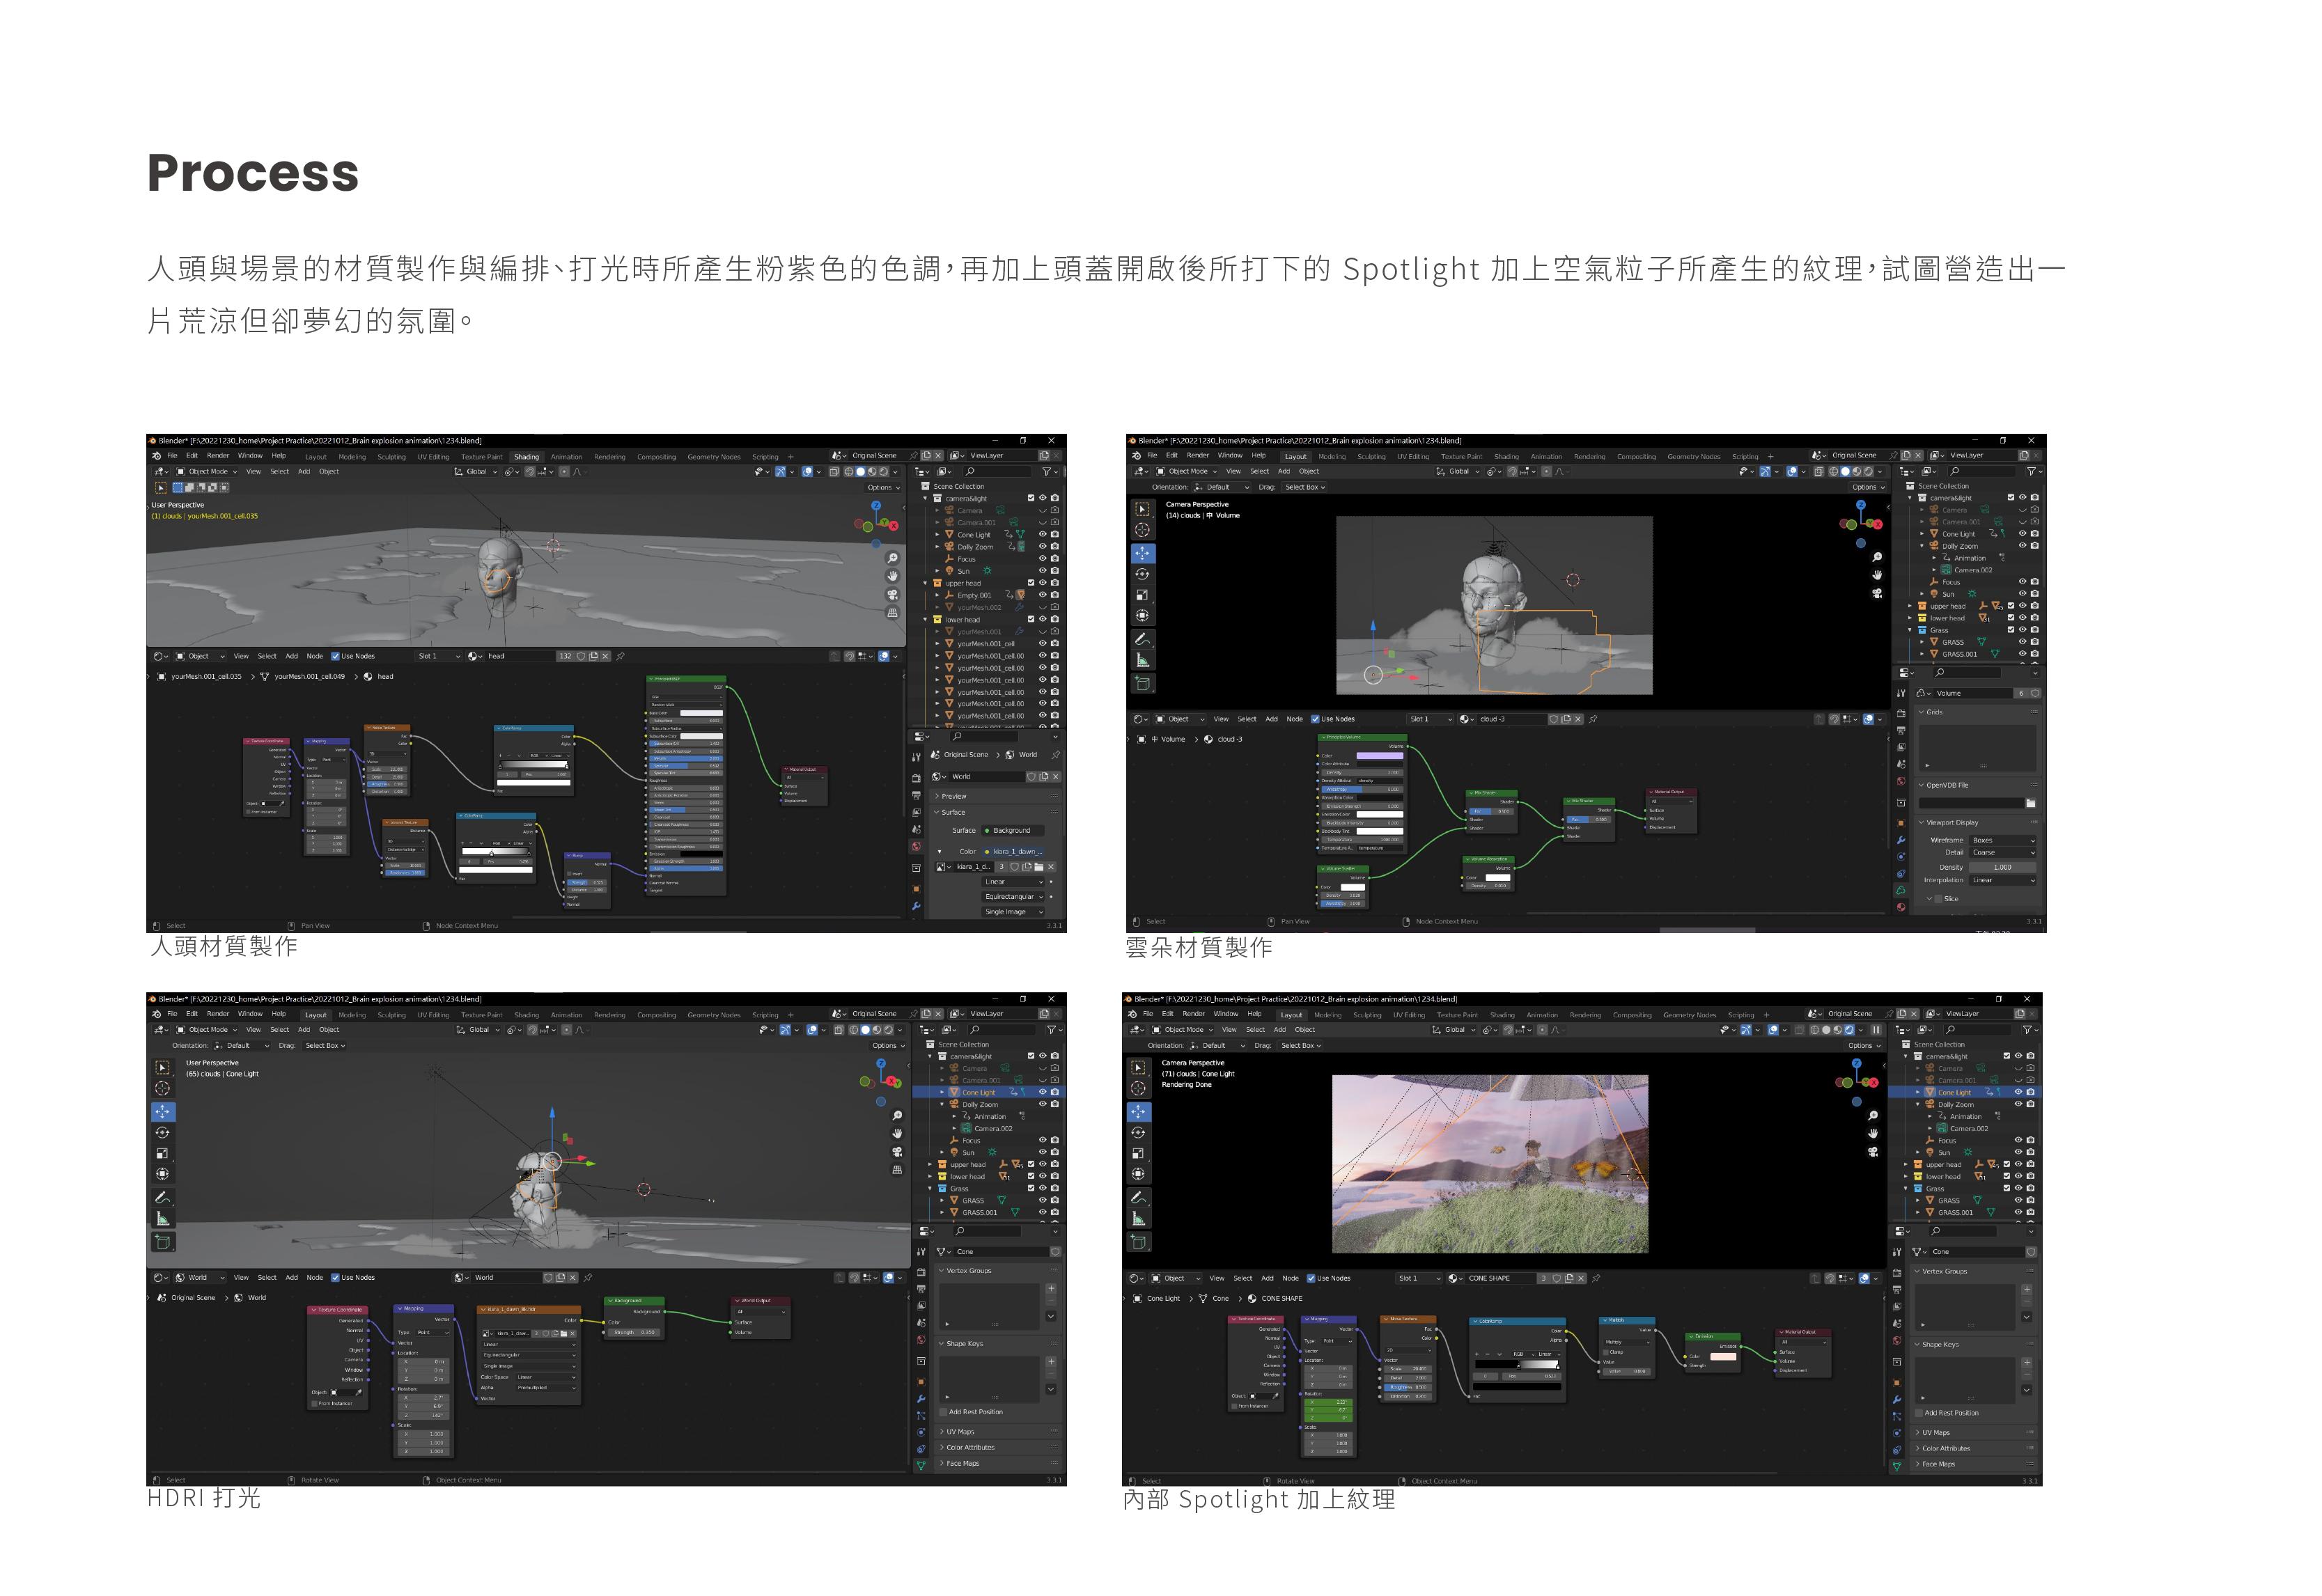Enable the Add Rest Position checkbox, HDRI screenshot
Image resolution: width=2322 pixels, height=1596 pixels.
(x=943, y=1412)
